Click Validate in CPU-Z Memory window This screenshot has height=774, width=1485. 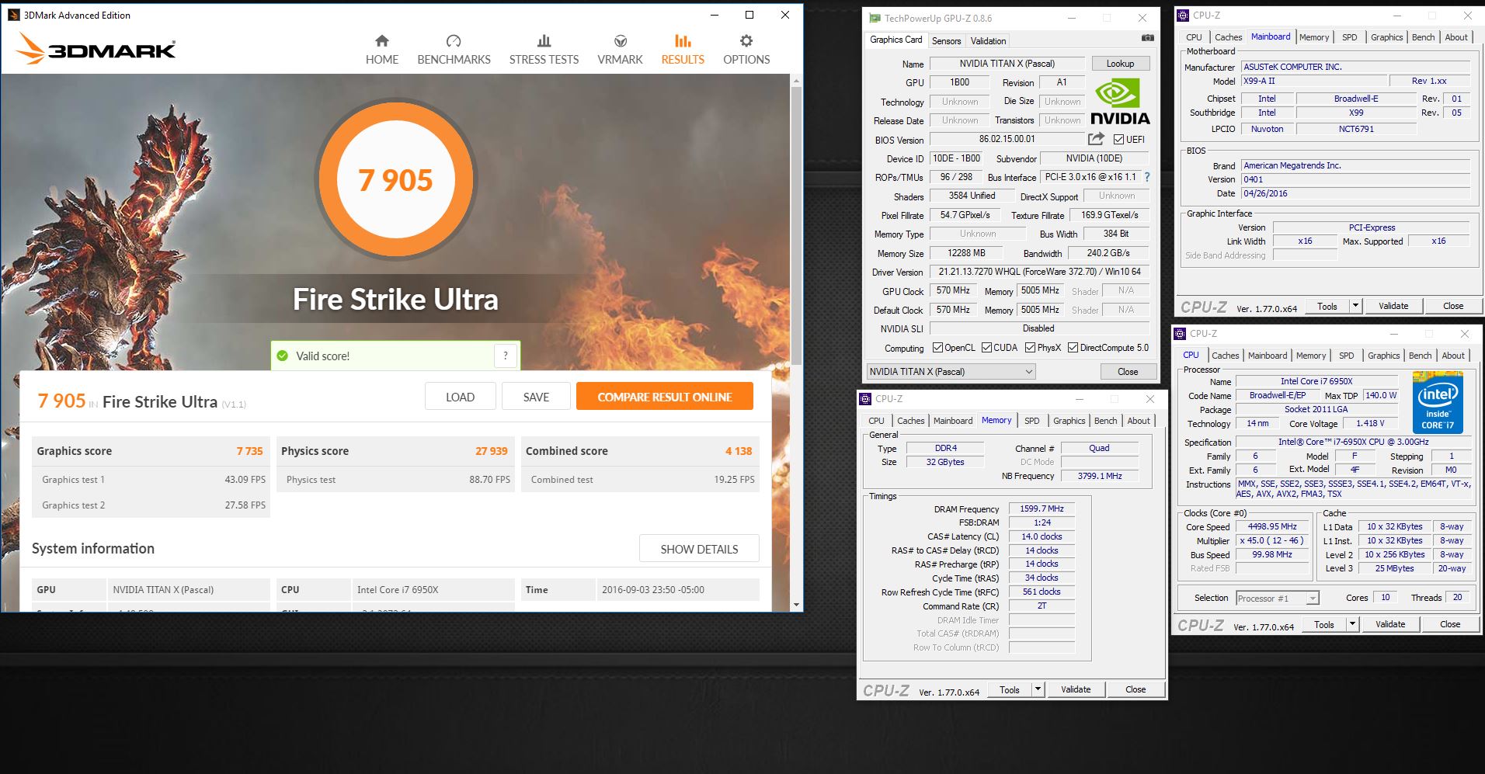click(x=1076, y=689)
